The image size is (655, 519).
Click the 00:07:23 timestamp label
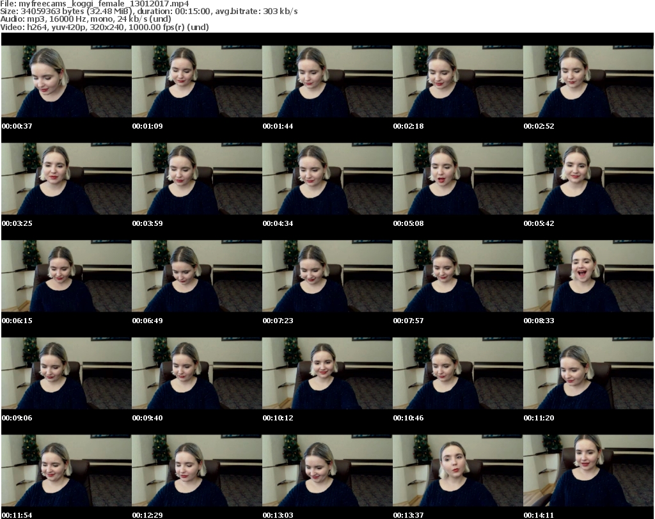278,321
